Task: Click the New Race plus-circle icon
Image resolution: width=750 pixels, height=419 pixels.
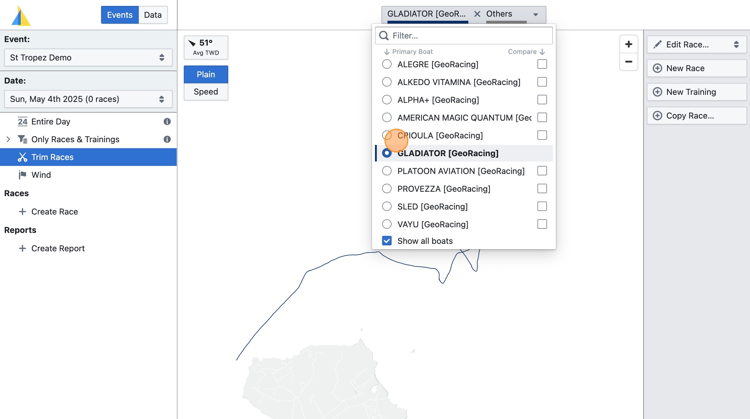Action: pos(657,68)
